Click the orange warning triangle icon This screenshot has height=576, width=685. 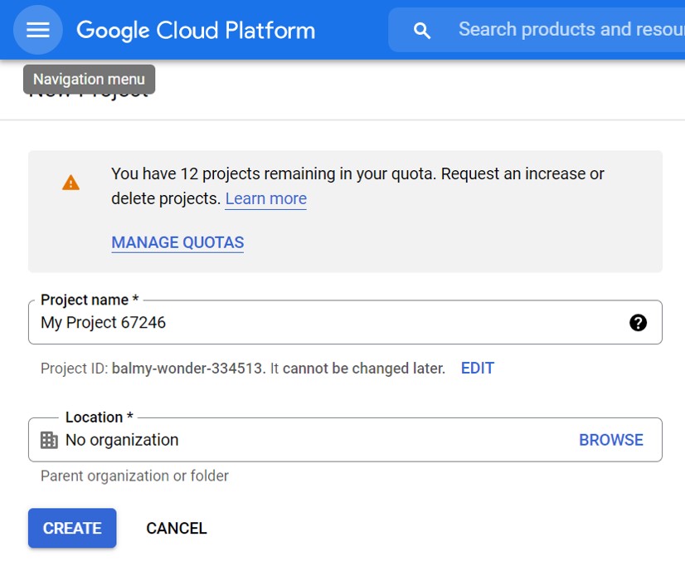tap(70, 183)
